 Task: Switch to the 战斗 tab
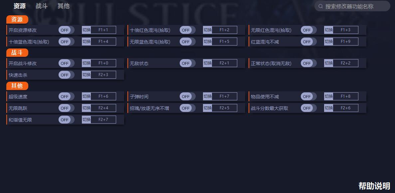pyautogui.click(x=42, y=6)
